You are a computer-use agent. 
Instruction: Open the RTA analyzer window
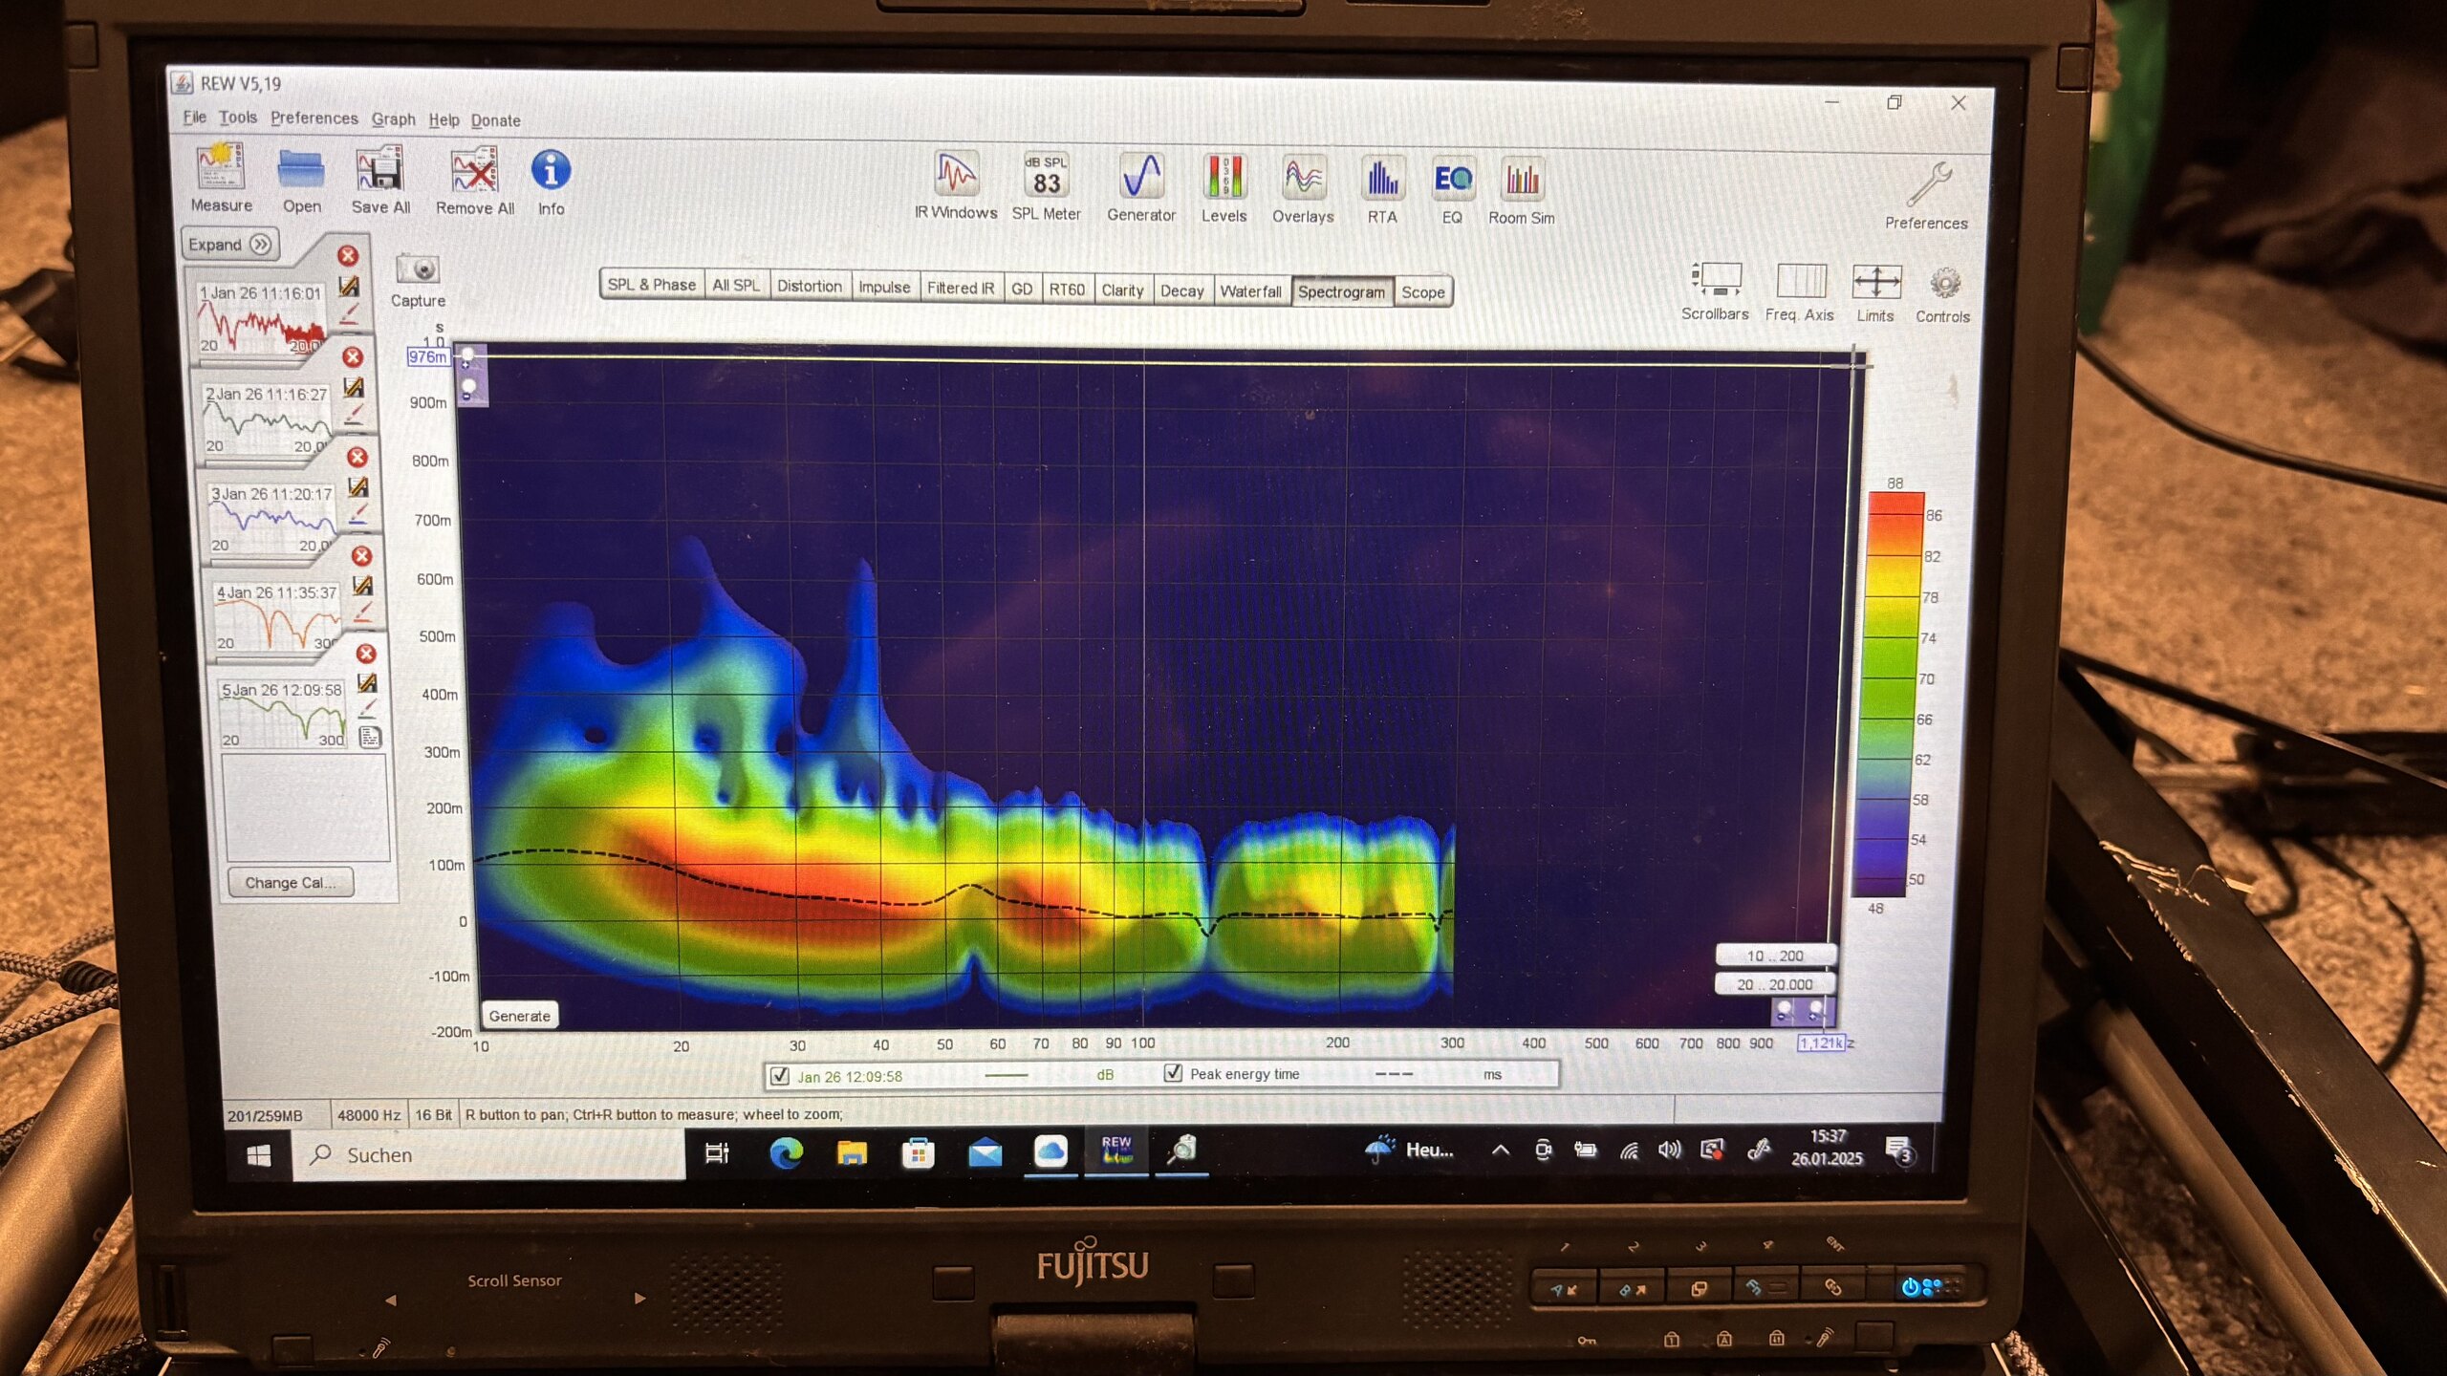1381,179
